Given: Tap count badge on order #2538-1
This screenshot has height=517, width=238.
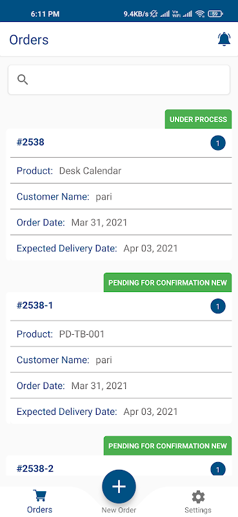Looking at the screenshot, I should click(218, 306).
